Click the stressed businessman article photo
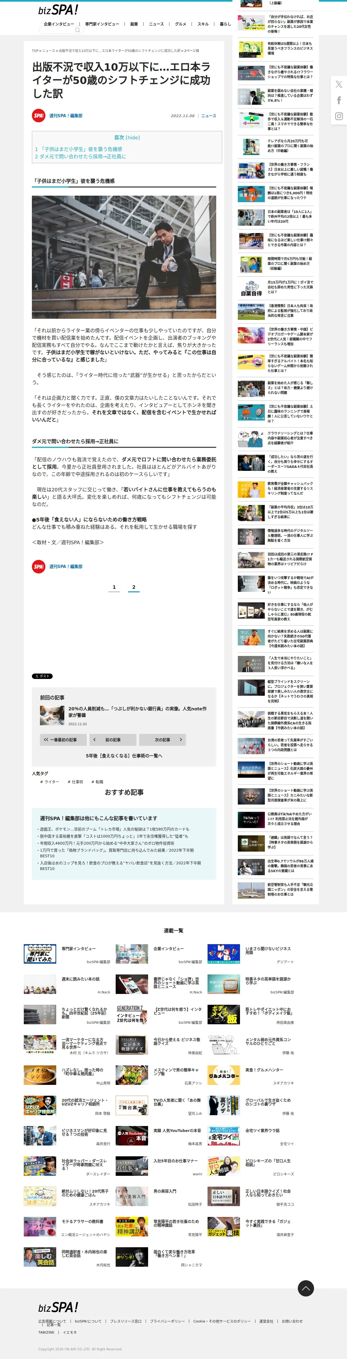347x1359 pixels. [124, 257]
